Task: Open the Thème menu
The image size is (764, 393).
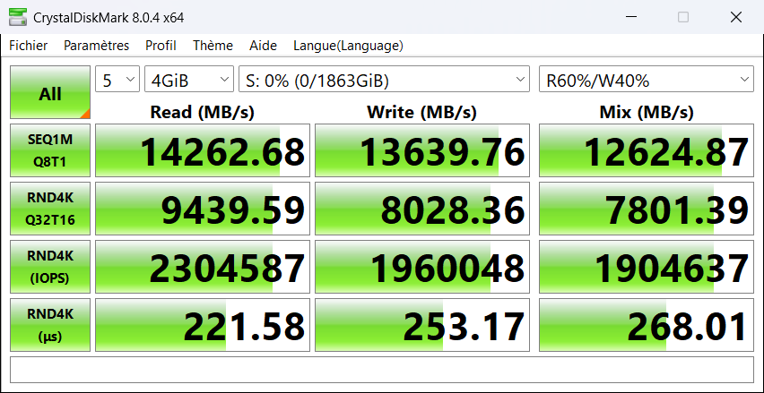Action: click(213, 46)
